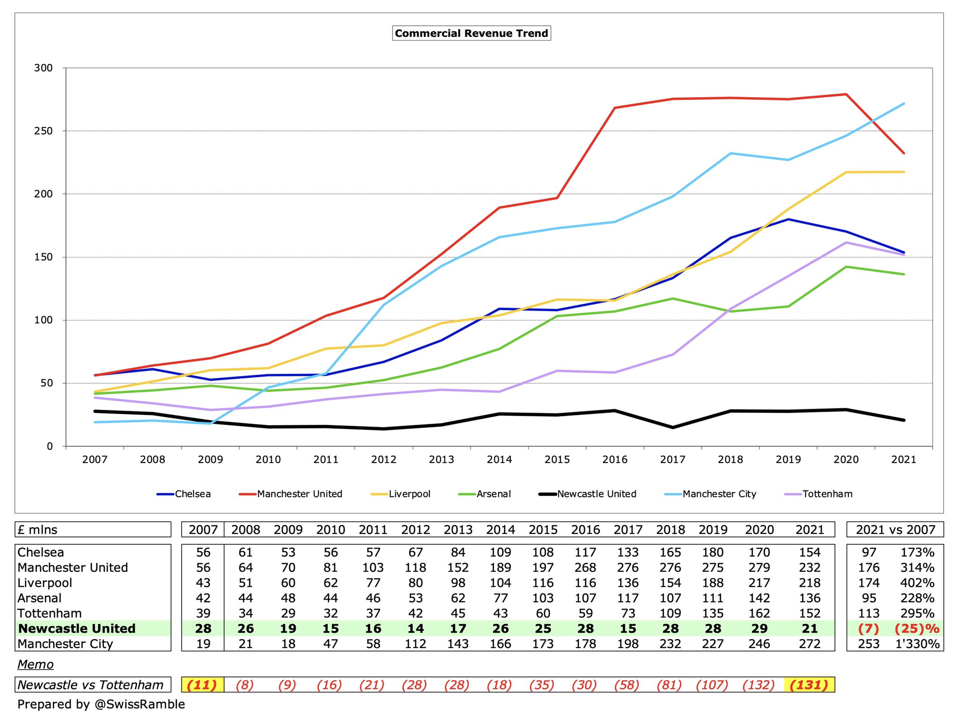The image size is (958, 713).
Task: Select the Arsenal legend entry
Action: (485, 494)
